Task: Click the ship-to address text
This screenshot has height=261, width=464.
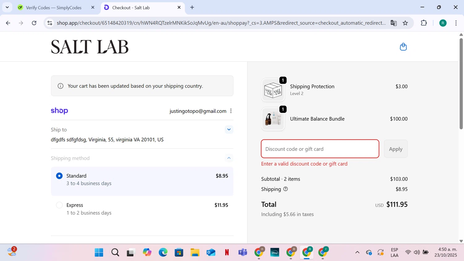Action: [x=107, y=139]
